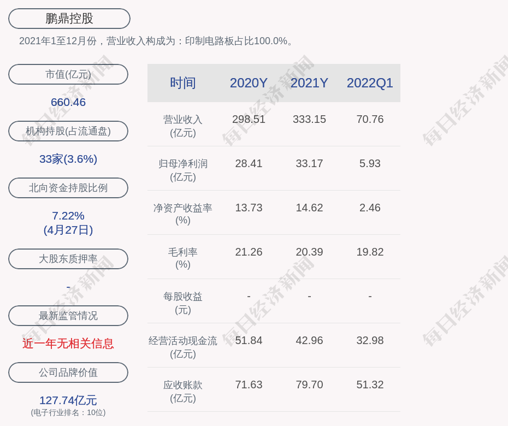The height and width of the screenshot is (426, 508).
Task: Select the 2021Y column header
Action: [x=309, y=83]
